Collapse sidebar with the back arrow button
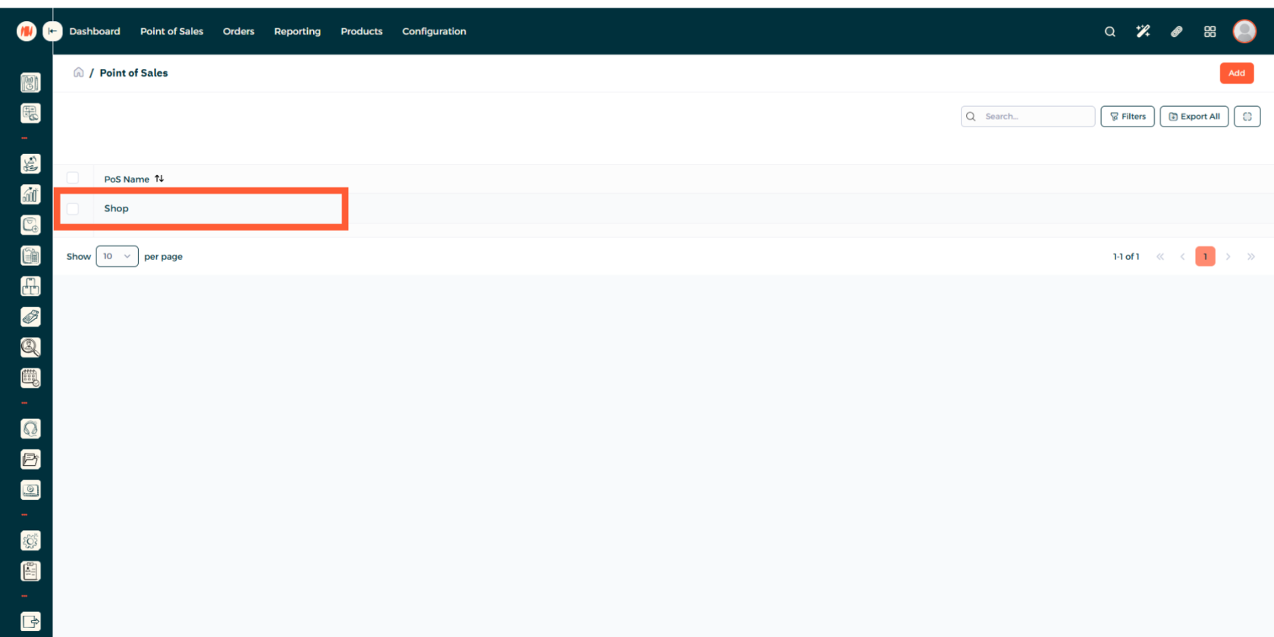The height and width of the screenshot is (637, 1274). pyautogui.click(x=52, y=31)
